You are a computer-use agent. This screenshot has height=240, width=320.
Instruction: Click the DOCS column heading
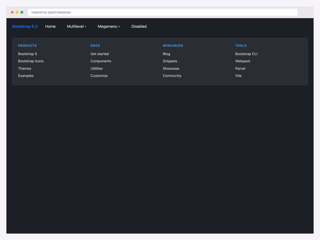[95, 46]
